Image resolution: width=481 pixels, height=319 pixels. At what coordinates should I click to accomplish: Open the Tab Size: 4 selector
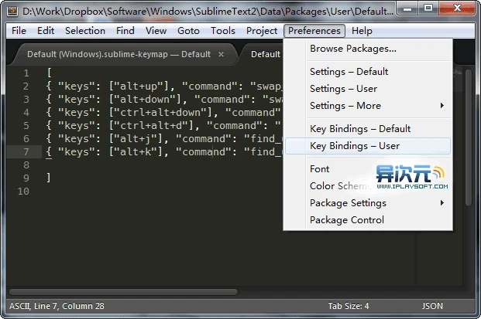pos(348,306)
